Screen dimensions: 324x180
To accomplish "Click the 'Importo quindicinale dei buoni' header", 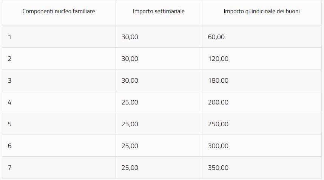I will tap(262, 11).
